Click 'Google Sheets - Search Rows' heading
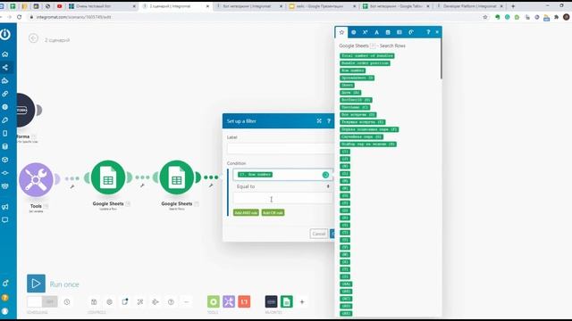This screenshot has height=321, width=572. [x=372, y=45]
